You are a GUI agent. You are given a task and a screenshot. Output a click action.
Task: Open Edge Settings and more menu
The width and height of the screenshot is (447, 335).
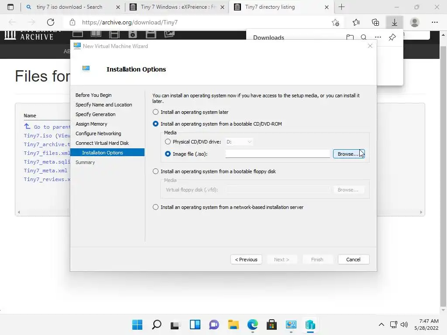point(434,22)
